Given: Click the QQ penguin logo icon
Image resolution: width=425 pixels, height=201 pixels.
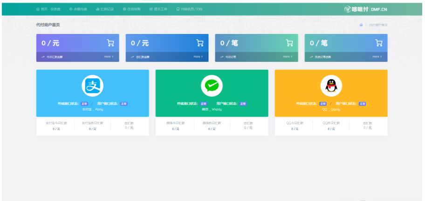Looking at the screenshot, I should click(331, 86).
